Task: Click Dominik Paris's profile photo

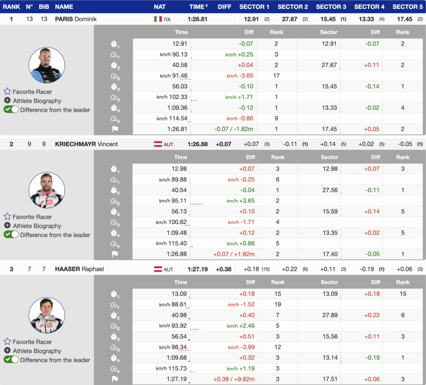Action: (x=47, y=65)
